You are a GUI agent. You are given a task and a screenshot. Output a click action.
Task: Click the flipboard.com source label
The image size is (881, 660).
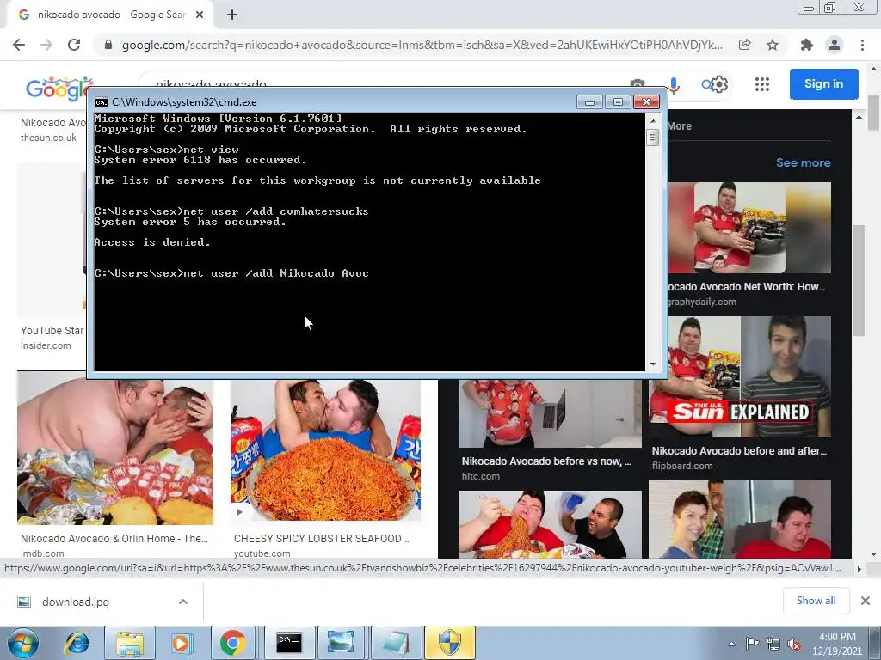click(x=682, y=466)
